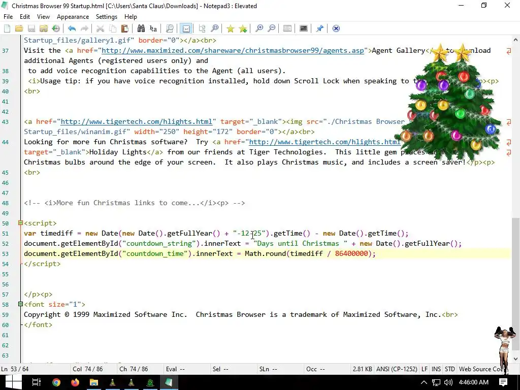Click the 86400000 number on line 53
This screenshot has width=520, height=390.
click(351, 254)
